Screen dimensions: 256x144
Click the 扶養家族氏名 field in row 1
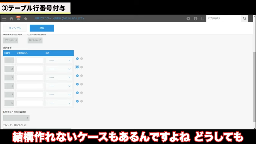click(30, 60)
